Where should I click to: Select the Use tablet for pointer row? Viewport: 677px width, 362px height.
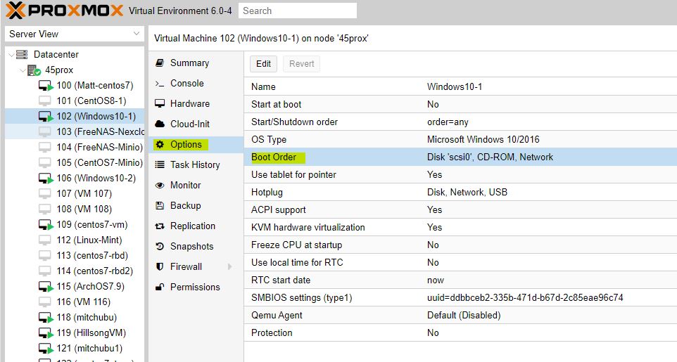coord(460,175)
